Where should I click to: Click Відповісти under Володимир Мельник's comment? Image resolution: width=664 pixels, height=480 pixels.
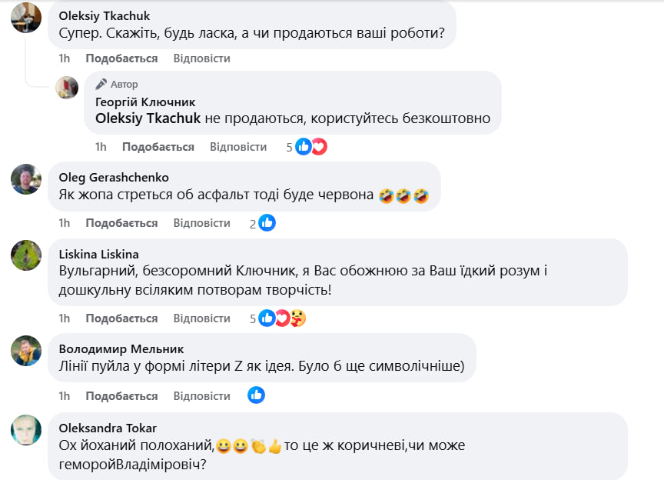[x=201, y=396]
